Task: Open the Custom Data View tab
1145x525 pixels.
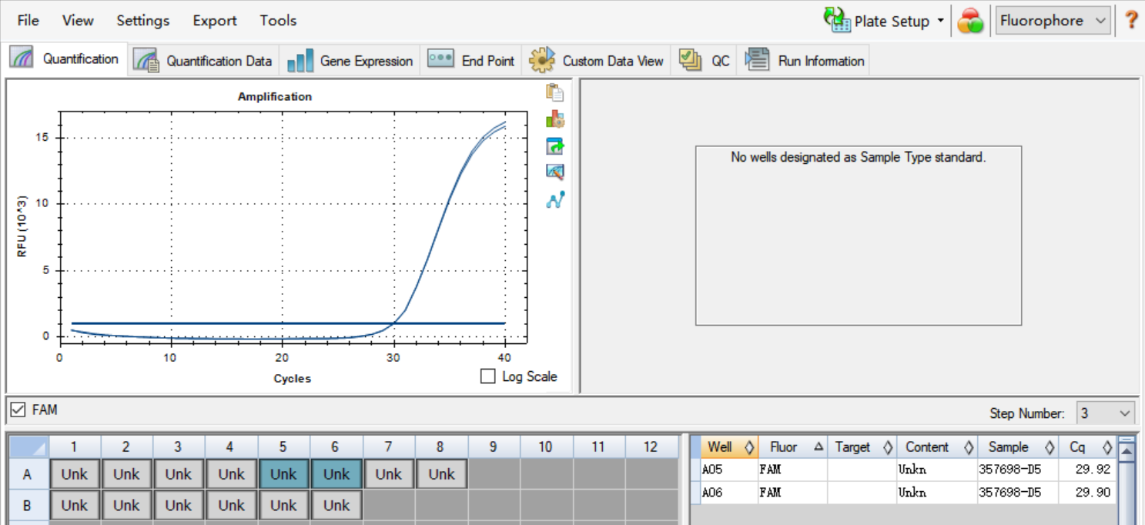Action: coord(596,61)
